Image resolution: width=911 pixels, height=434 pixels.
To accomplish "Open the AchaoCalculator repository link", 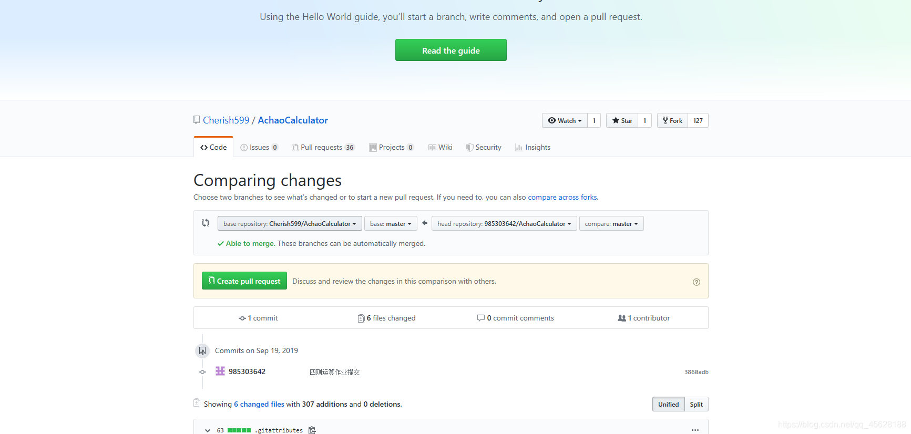I will click(x=293, y=120).
